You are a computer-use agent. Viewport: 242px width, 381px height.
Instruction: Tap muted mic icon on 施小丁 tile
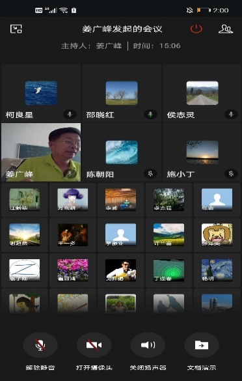tap(231, 173)
